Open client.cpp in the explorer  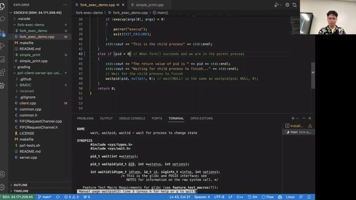(x=39, y=103)
